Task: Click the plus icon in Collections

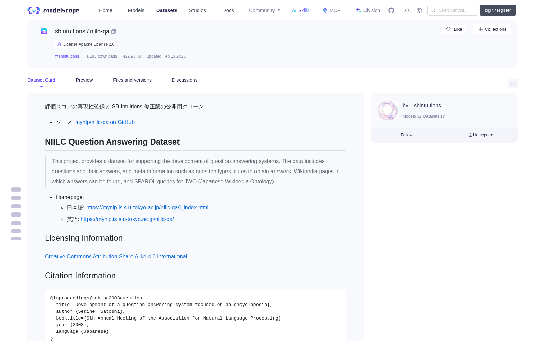Action: pos(481,29)
